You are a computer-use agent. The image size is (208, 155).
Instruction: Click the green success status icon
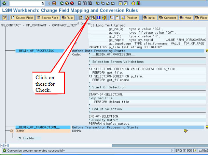(4, 150)
